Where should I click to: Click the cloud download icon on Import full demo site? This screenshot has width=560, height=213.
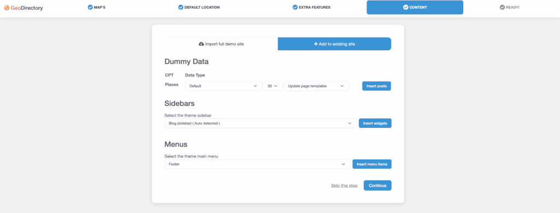201,44
